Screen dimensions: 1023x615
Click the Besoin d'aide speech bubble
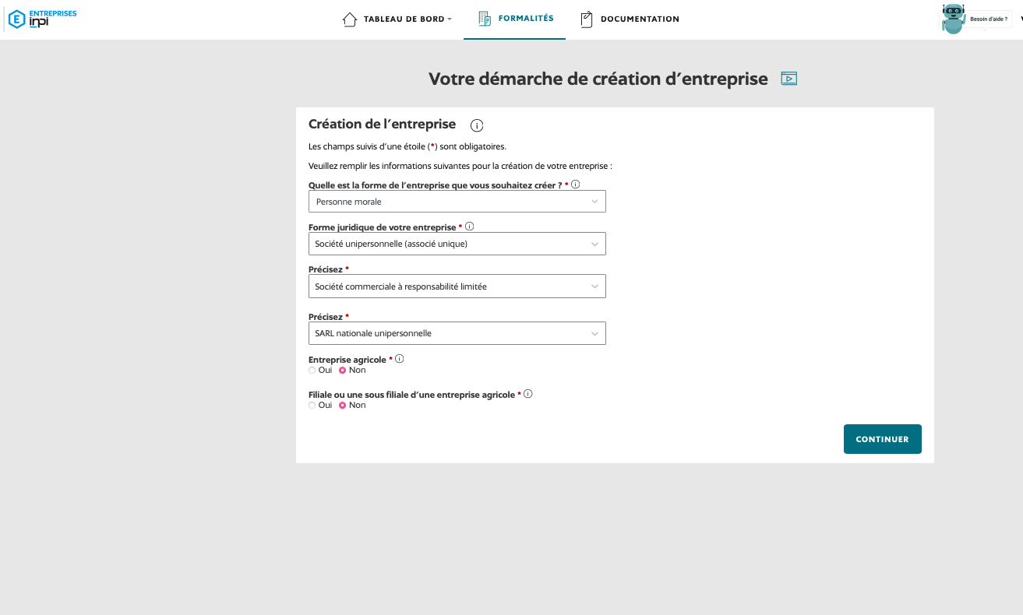[989, 19]
